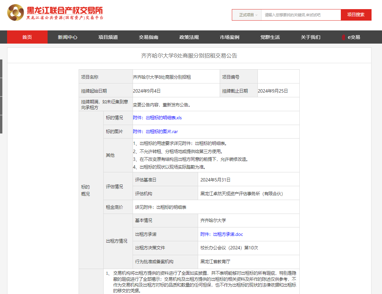Open the 新闻中心 menu item
382x294 pixels.
(x=67, y=37)
